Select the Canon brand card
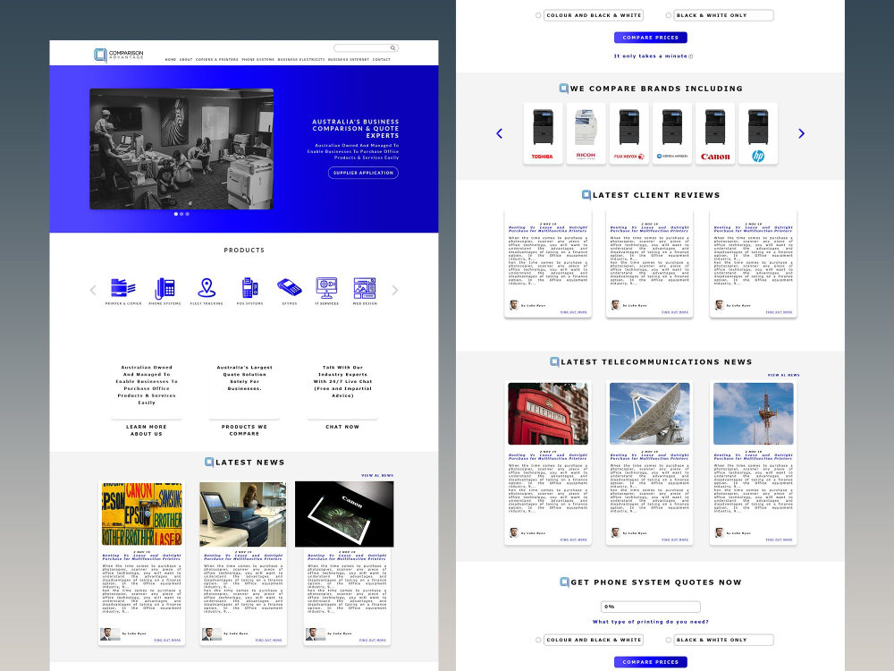Screen dimensions: 894x671 click(715, 133)
